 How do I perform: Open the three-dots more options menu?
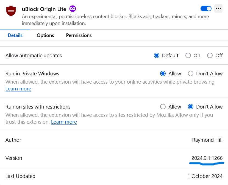click(218, 8)
